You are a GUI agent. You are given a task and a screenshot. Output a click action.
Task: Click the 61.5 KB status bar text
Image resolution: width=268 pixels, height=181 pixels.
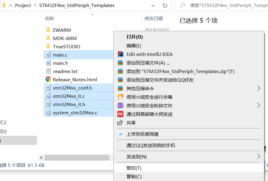(36, 165)
